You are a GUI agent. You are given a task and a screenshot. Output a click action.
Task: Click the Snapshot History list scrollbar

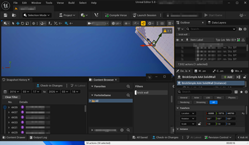[85, 109]
